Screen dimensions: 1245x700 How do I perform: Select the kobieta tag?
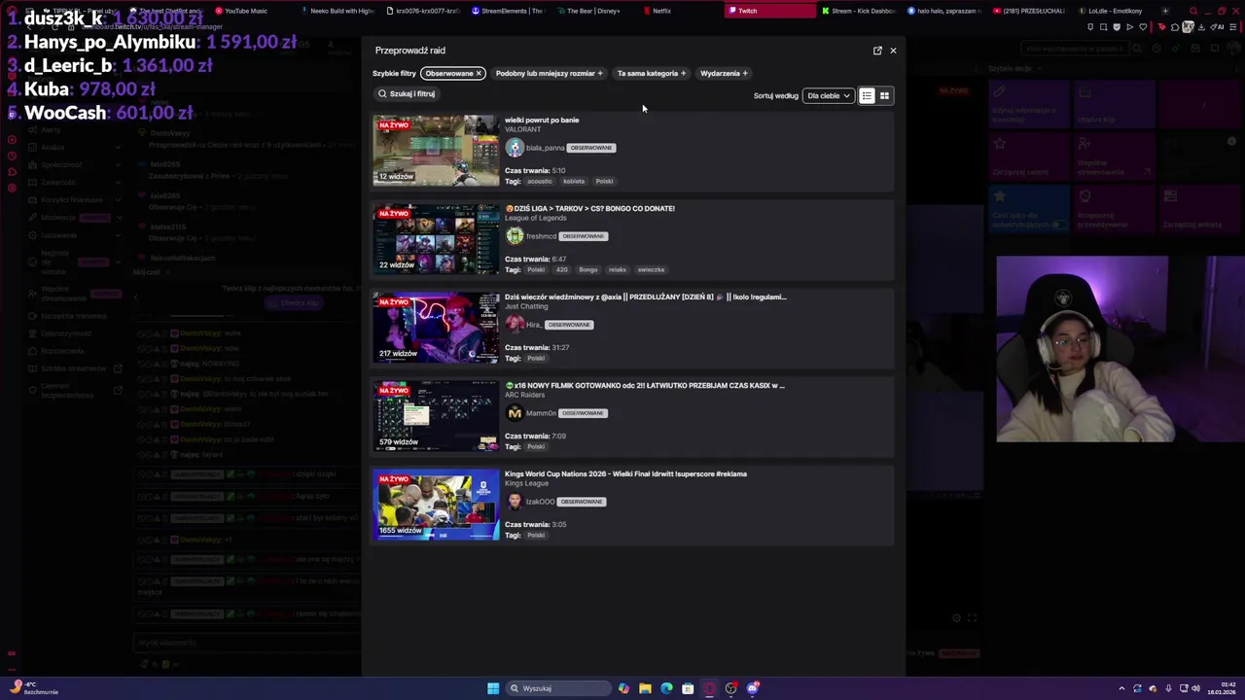[574, 182]
